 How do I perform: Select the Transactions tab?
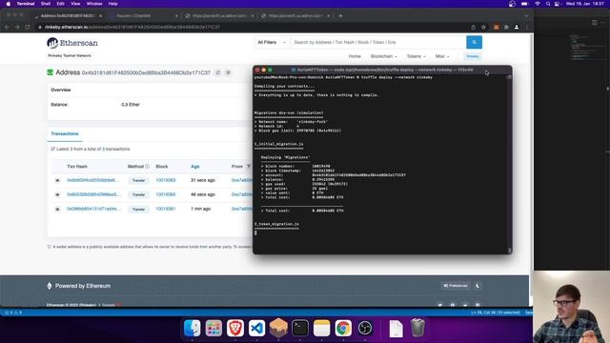65,133
